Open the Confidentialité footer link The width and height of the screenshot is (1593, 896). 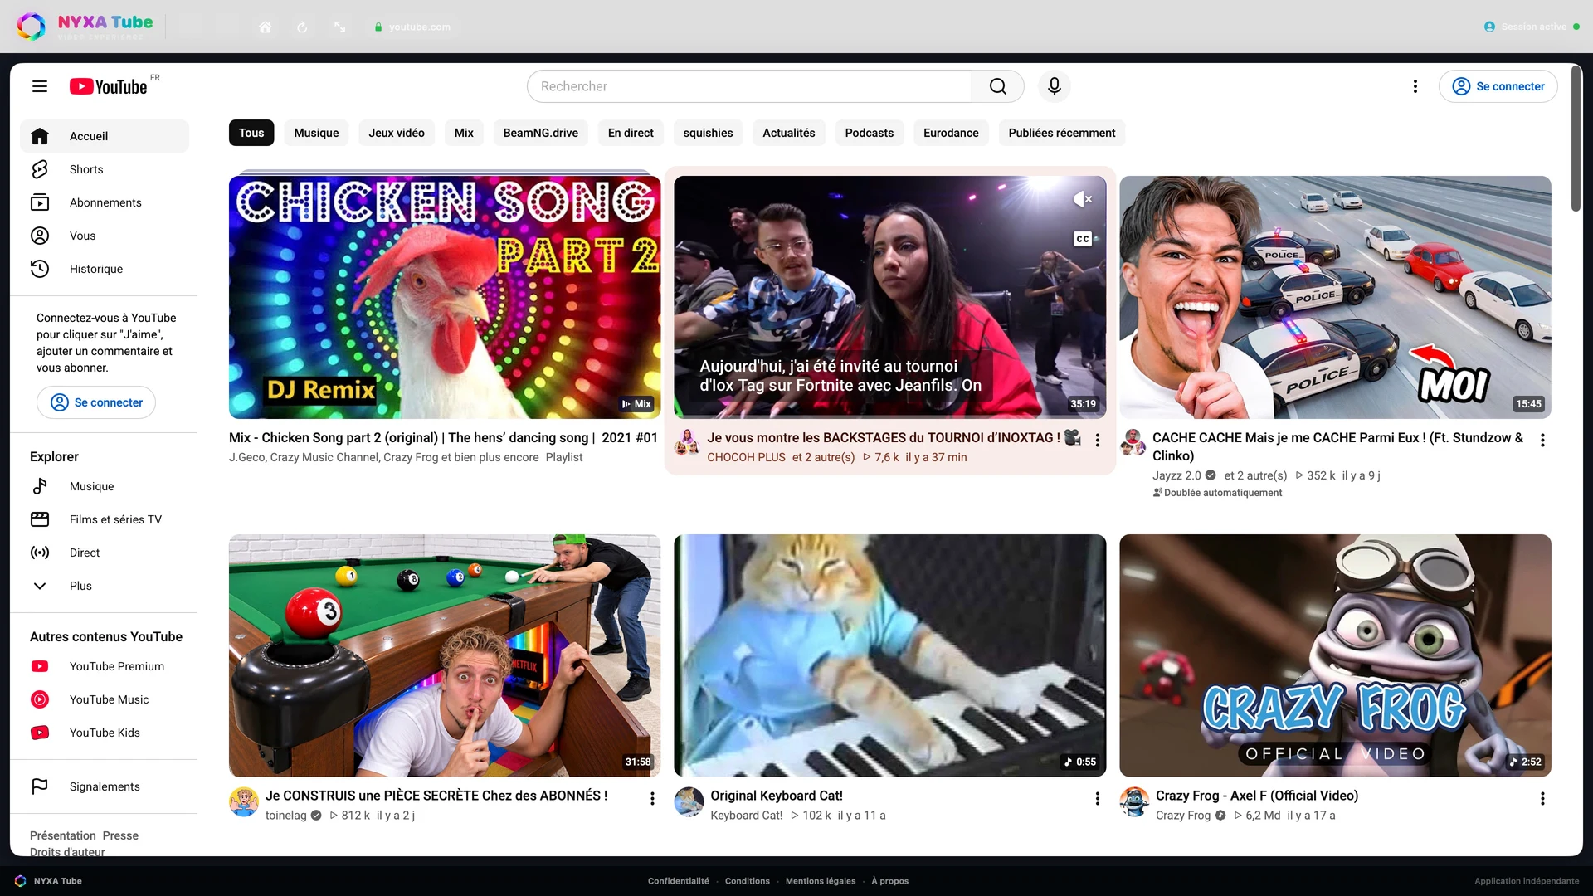click(x=679, y=881)
